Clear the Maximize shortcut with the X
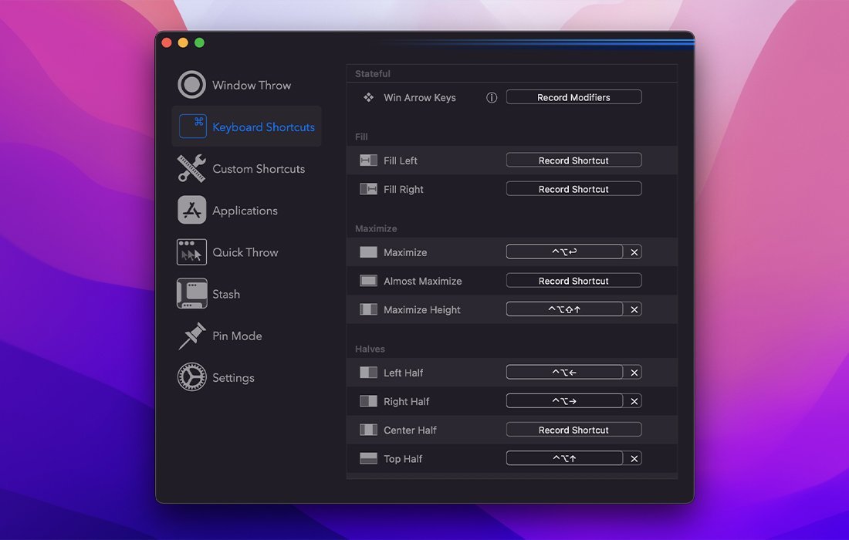The image size is (849, 540). [634, 251]
